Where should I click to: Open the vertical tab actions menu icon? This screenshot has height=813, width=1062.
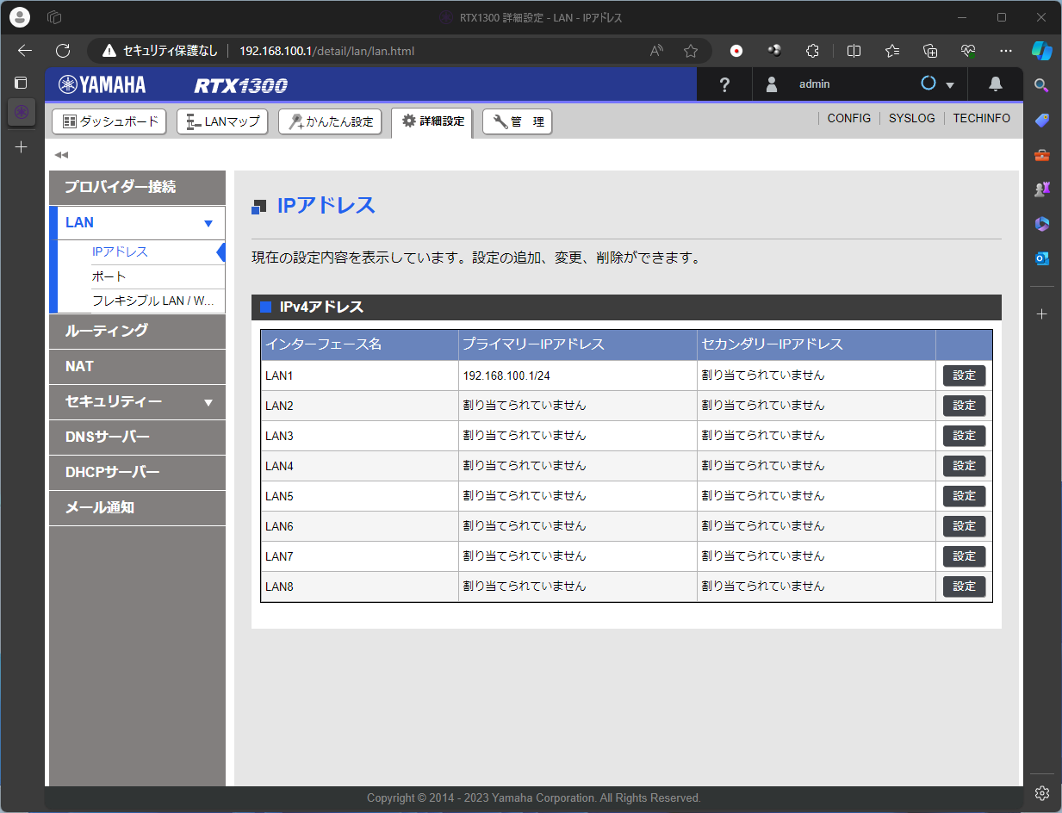(x=22, y=83)
